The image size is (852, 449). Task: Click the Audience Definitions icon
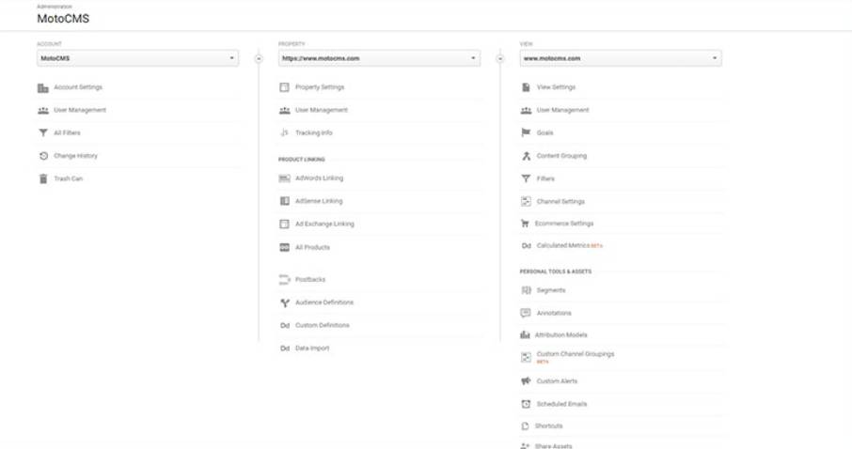click(x=285, y=302)
